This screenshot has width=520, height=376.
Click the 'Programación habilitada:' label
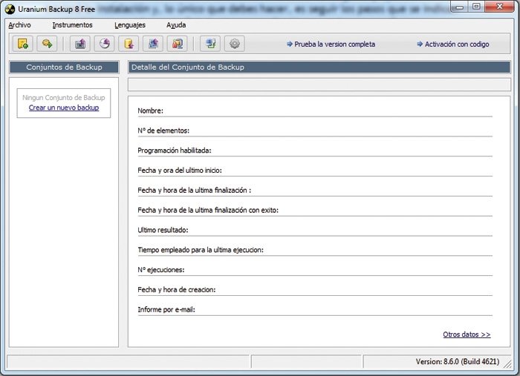point(175,151)
